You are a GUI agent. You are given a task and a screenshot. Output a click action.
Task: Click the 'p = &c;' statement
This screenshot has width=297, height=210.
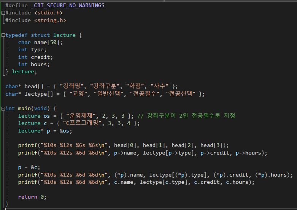coord(29,167)
